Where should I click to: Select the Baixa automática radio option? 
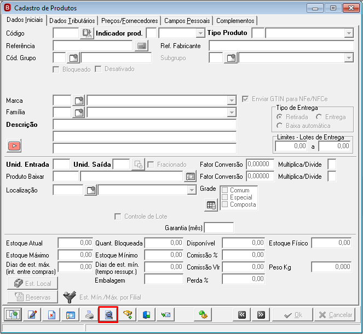[279, 126]
